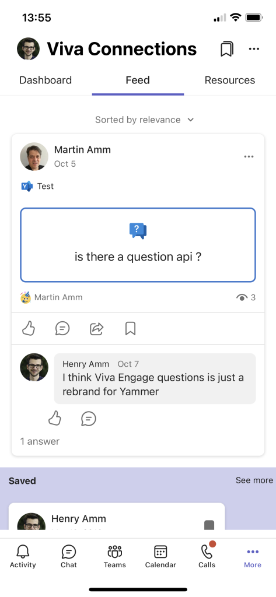
Task: Open header more options ellipsis
Action: 254,49
